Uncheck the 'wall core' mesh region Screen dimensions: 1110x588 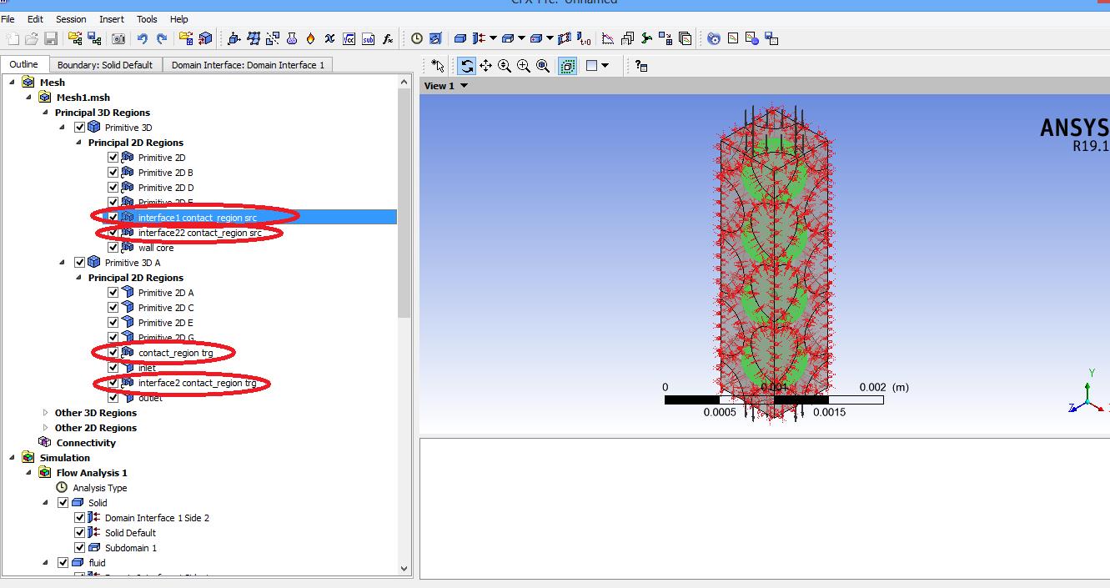click(x=113, y=247)
